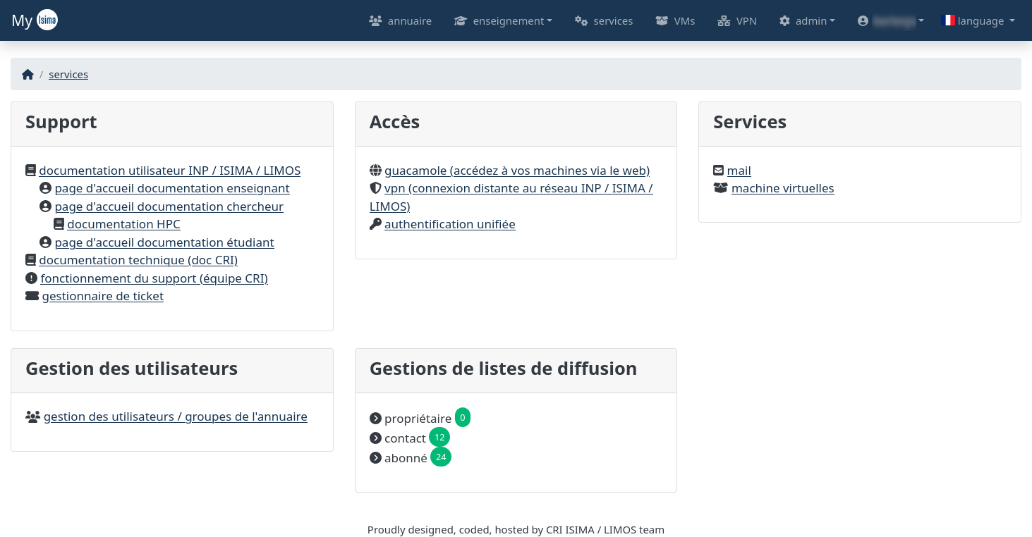Click the Isima logo next to My
1032x537 pixels.
(x=48, y=20)
